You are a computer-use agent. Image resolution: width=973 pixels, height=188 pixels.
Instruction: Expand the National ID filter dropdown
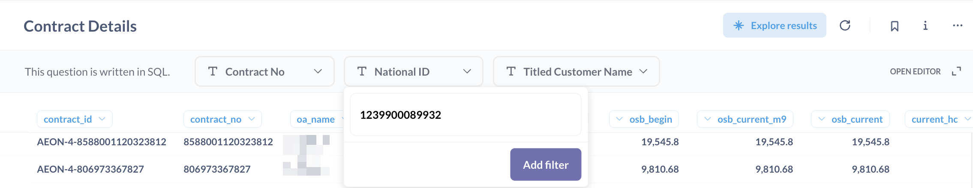point(413,71)
